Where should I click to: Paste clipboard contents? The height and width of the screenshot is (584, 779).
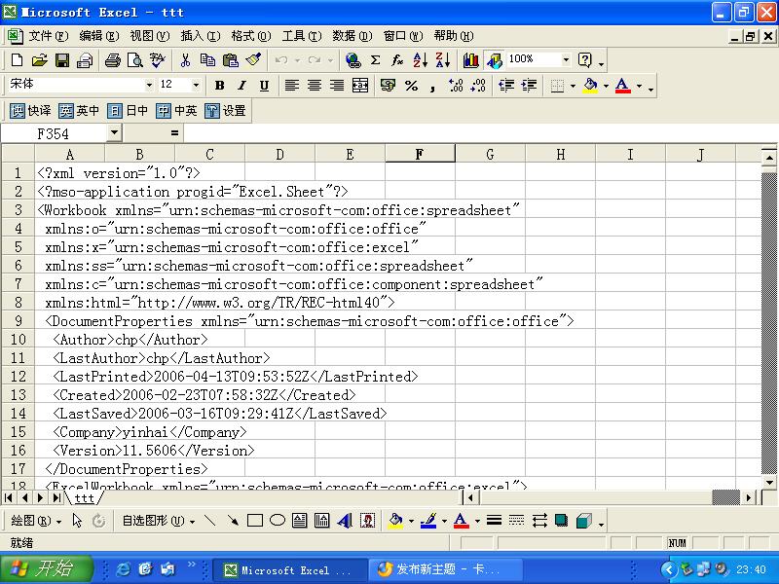tap(230, 60)
